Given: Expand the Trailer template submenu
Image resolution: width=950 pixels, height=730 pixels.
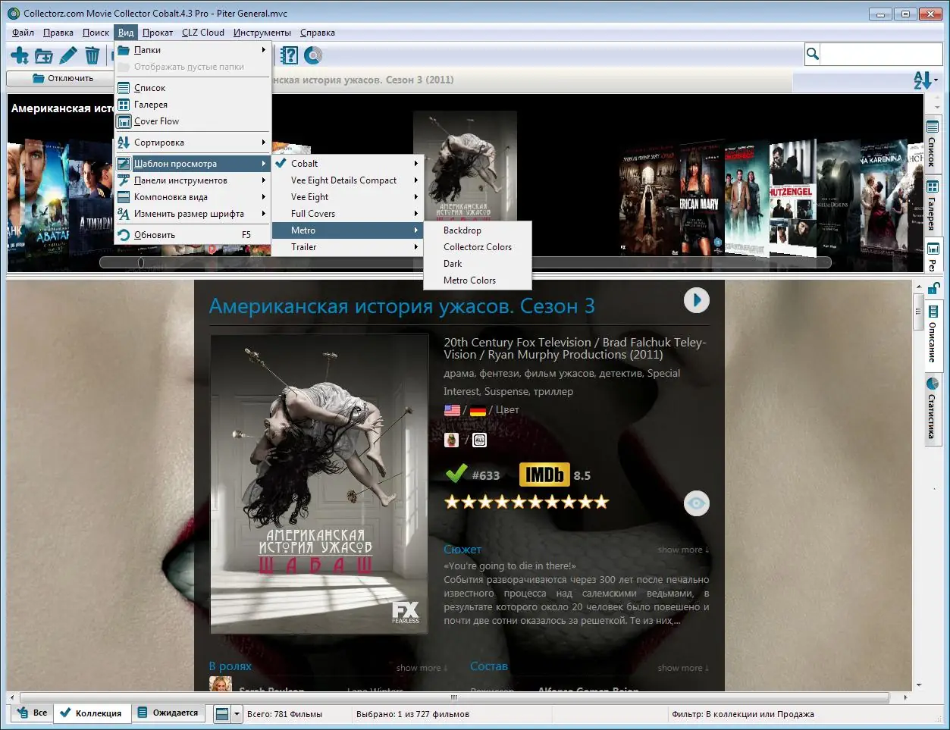Looking at the screenshot, I should [346, 247].
